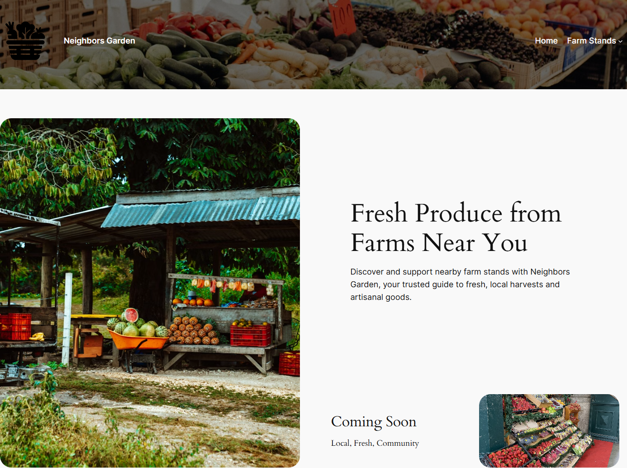The image size is (627, 468).
Task: Go to the Home navigation link
Action: click(546, 41)
